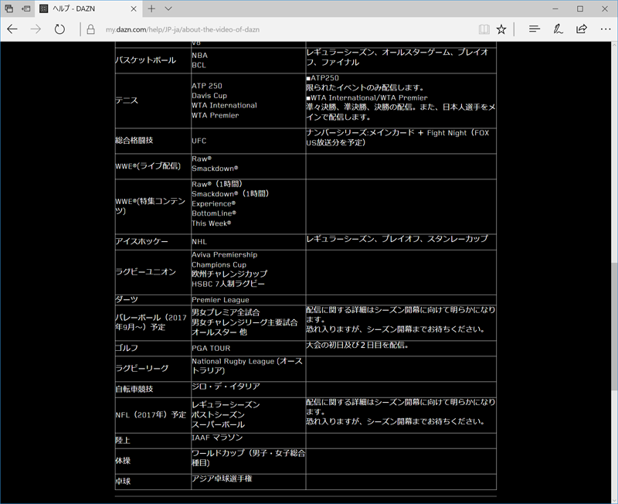Click WWE®(ライブ配信) cell
The height and width of the screenshot is (504, 618).
point(153,166)
